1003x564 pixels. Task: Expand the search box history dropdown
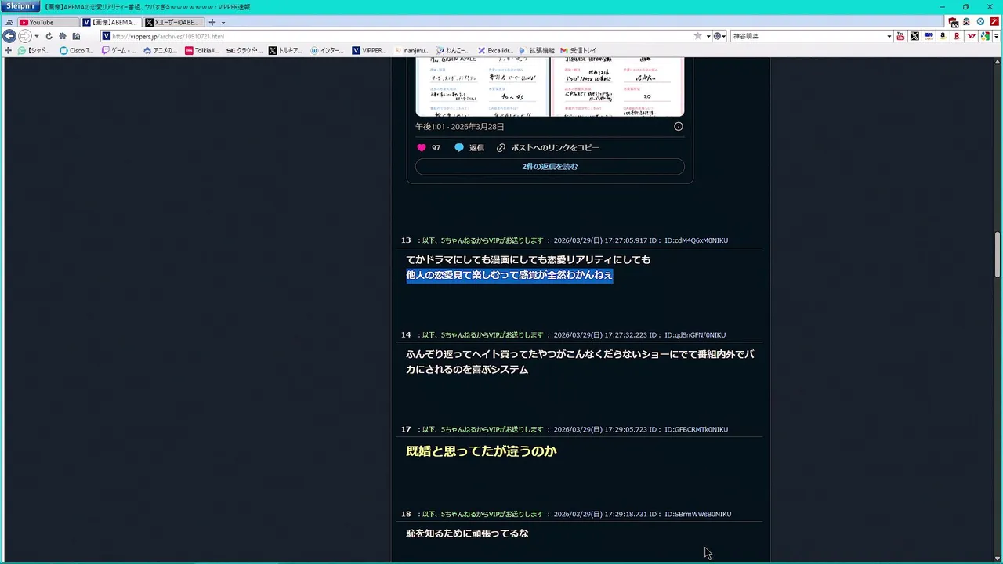(889, 36)
